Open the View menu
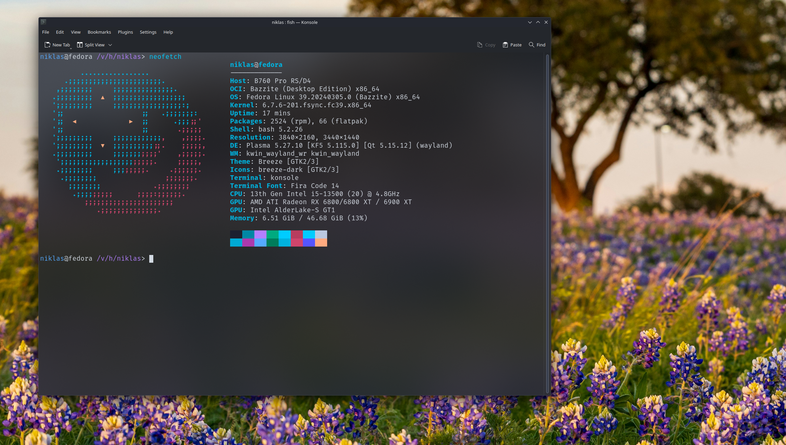786x445 pixels. [x=75, y=32]
